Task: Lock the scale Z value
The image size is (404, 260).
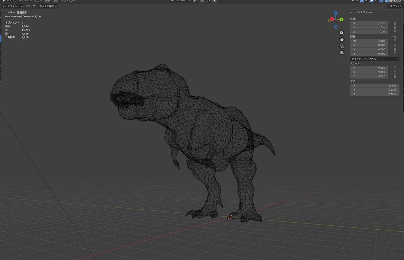Action: point(395,76)
